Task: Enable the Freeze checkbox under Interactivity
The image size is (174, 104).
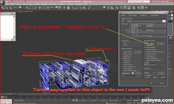Action: (x=122, y=45)
